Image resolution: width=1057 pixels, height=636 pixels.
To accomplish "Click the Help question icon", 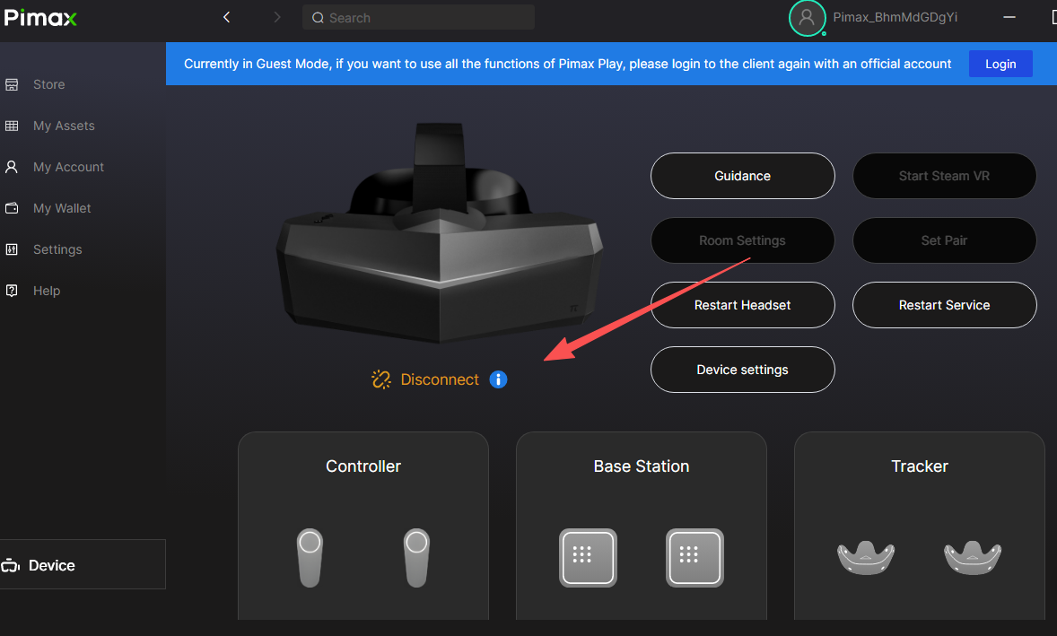I will pyautogui.click(x=12, y=291).
